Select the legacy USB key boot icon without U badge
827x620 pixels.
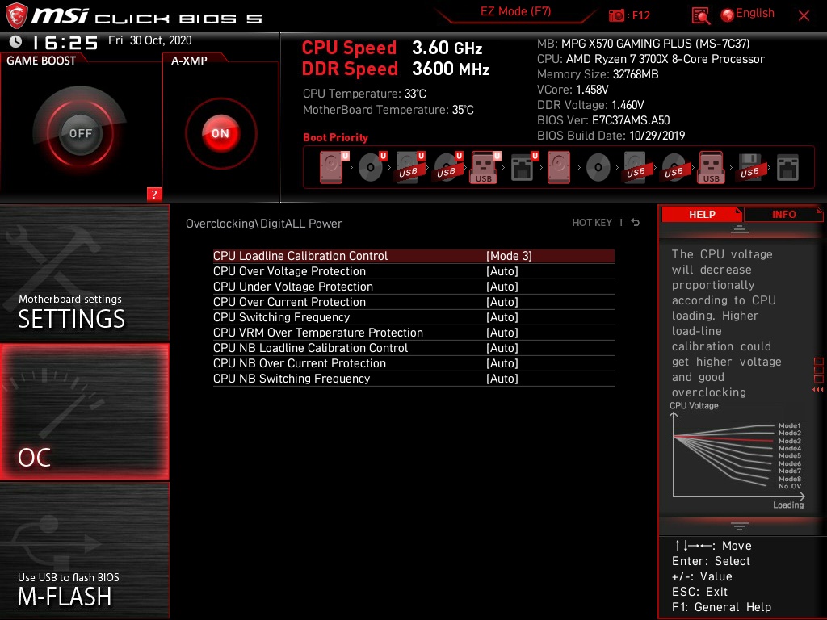point(712,167)
